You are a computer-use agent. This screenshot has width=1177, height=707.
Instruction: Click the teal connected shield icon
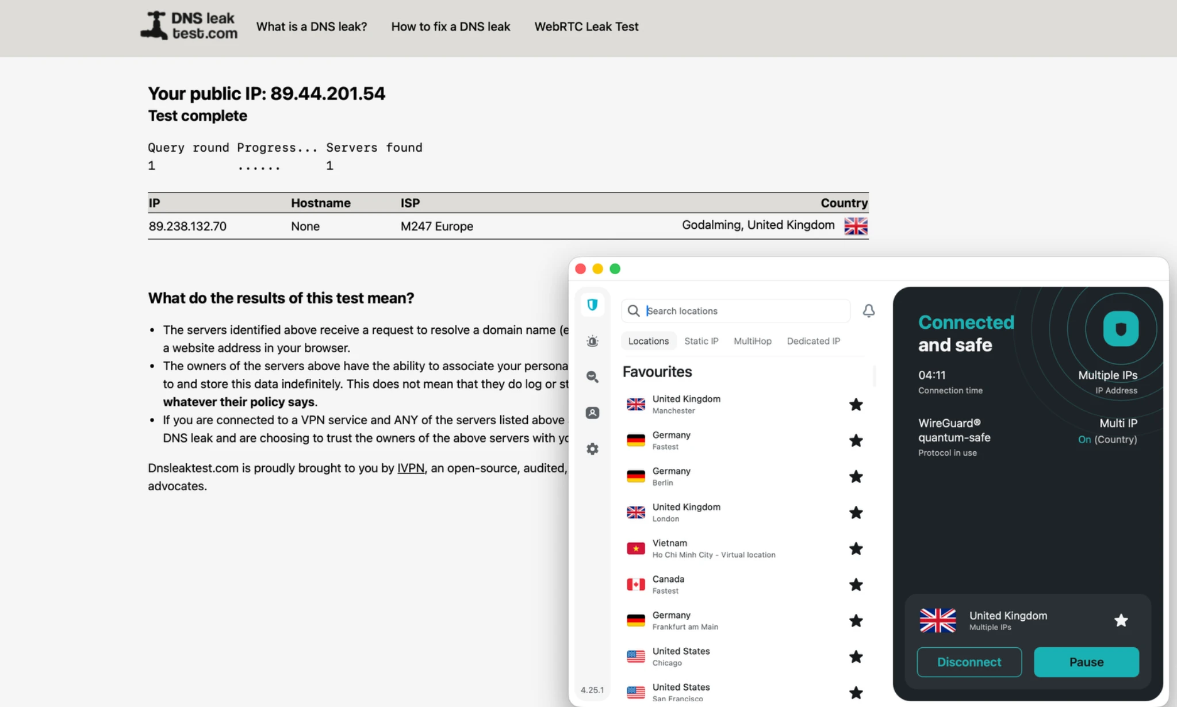tap(1120, 329)
